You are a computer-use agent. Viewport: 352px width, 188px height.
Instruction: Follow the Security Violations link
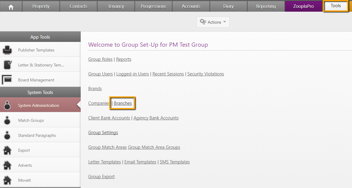[x=205, y=74]
